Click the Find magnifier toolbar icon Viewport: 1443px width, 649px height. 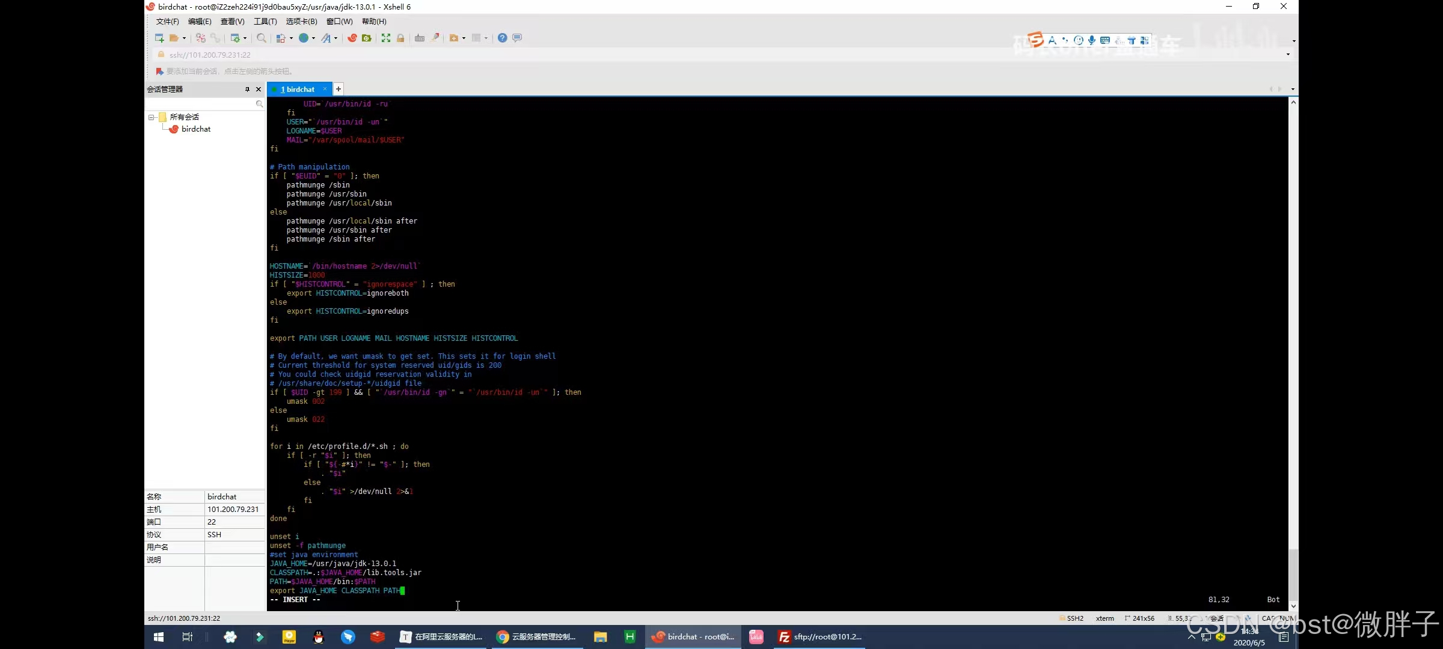pos(261,38)
